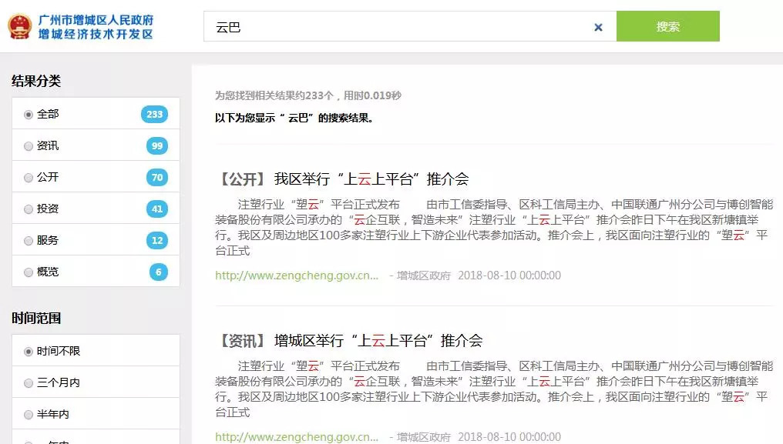Select the 概览 category radio button
This screenshot has height=444, width=783.
click(29, 272)
